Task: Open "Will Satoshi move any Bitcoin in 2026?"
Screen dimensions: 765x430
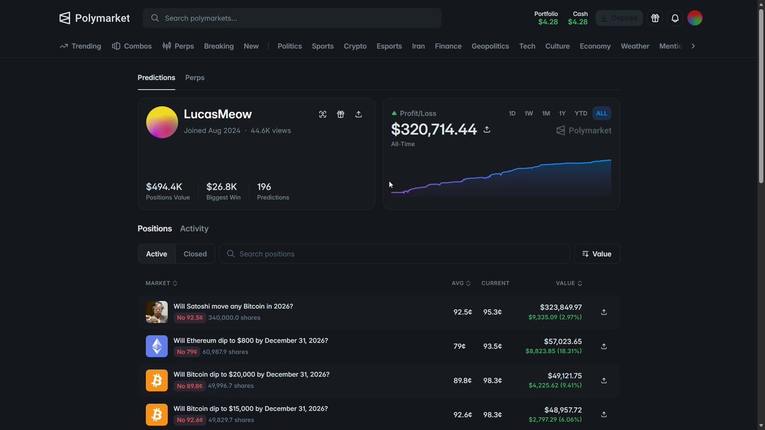Action: point(233,306)
